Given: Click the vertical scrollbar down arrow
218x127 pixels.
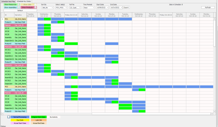Looking at the screenshot, I should point(215,111).
